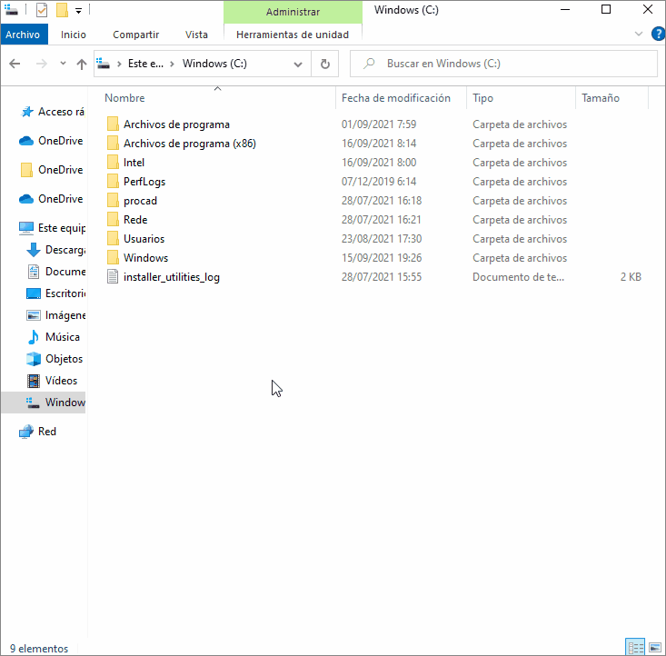Select the installer_utilities_log document icon
666x656 pixels.
(113, 276)
